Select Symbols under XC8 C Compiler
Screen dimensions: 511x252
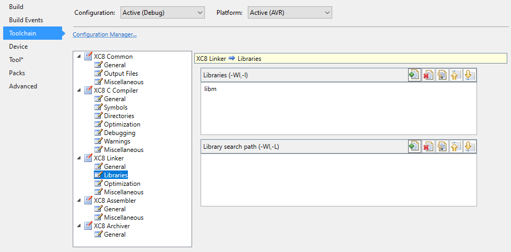[116, 107]
